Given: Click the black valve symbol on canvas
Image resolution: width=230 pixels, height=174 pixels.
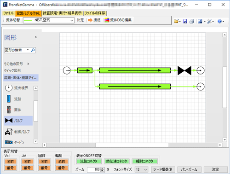Looking at the screenshot, I should coord(184,70).
